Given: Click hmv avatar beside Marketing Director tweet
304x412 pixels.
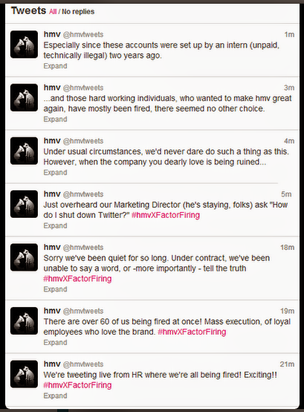Looking at the screenshot, I should [x=24, y=205].
